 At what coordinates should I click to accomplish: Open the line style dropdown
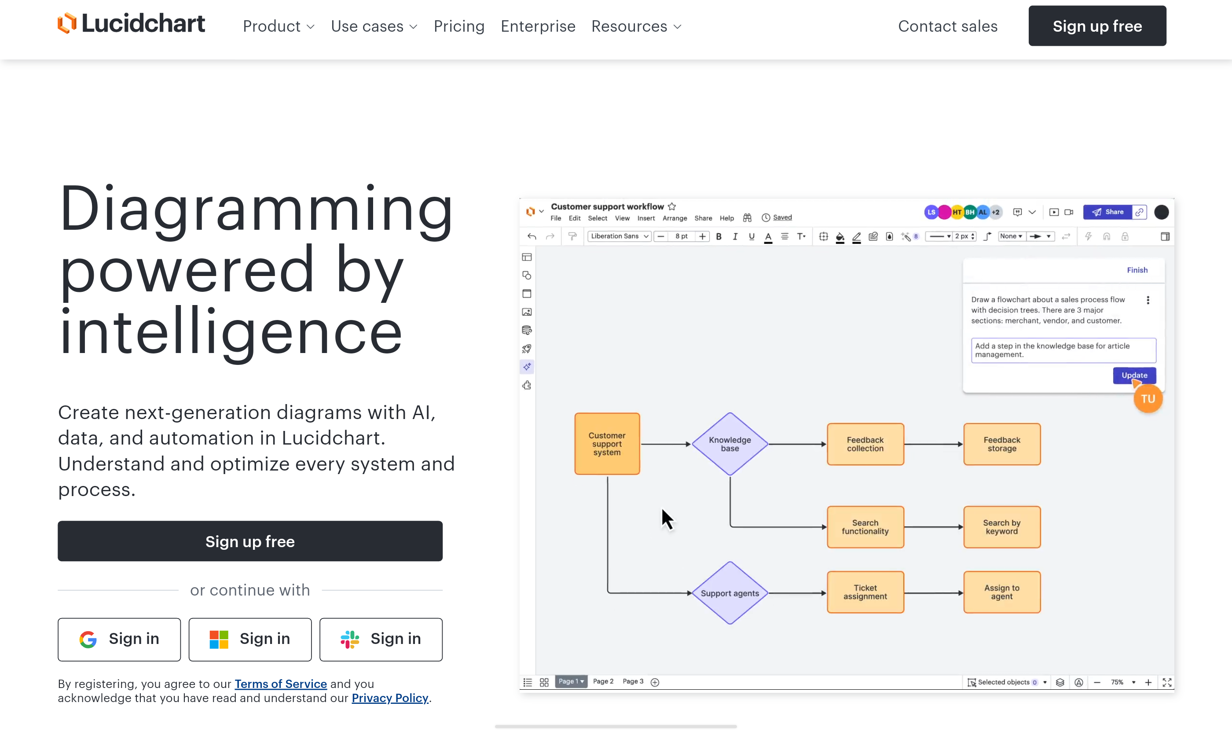(x=938, y=237)
